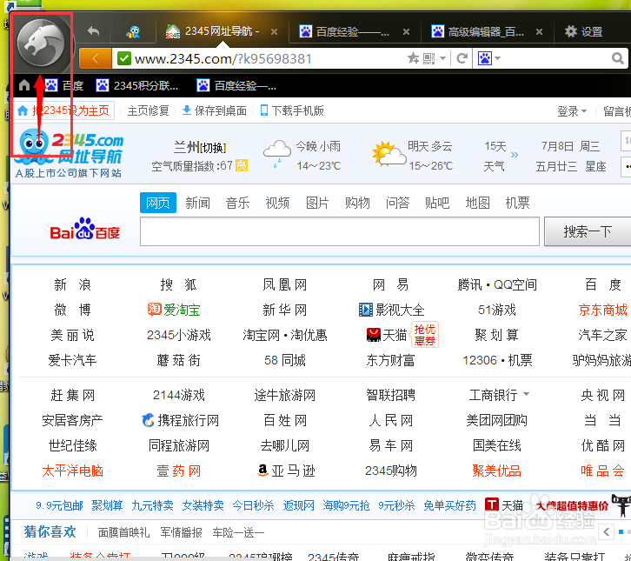Click the 搜索一下 search button

588,231
